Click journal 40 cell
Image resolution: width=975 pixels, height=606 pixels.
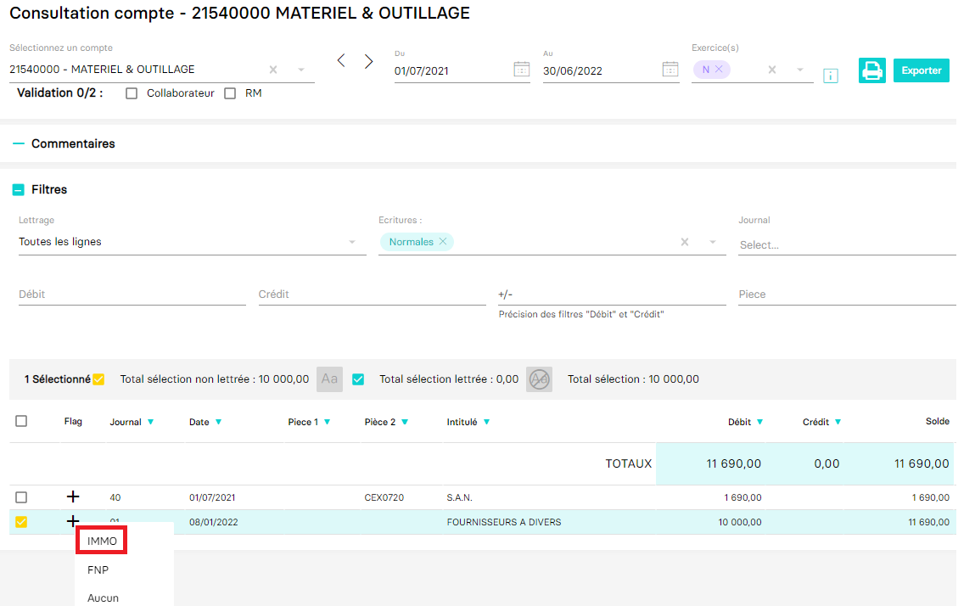pyautogui.click(x=115, y=497)
